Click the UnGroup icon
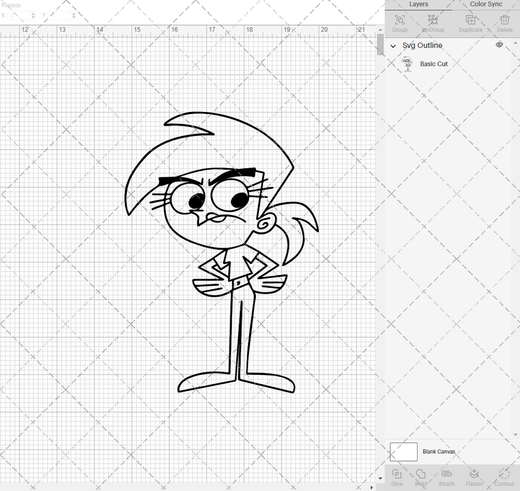The width and height of the screenshot is (520, 491). click(433, 22)
